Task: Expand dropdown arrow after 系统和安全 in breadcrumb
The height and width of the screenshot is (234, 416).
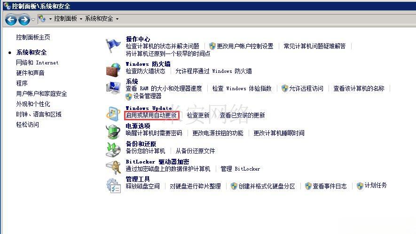Action: point(117,19)
